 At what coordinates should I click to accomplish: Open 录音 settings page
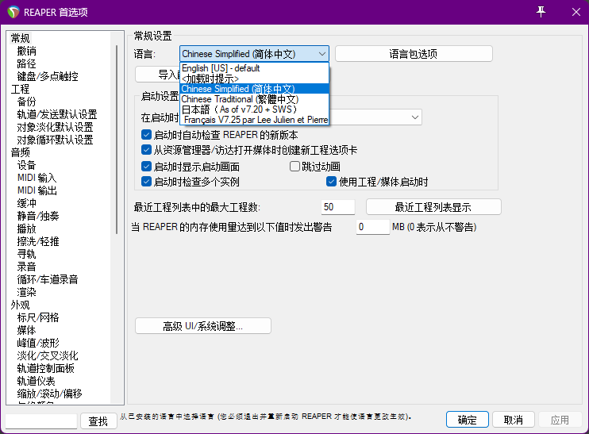27,267
